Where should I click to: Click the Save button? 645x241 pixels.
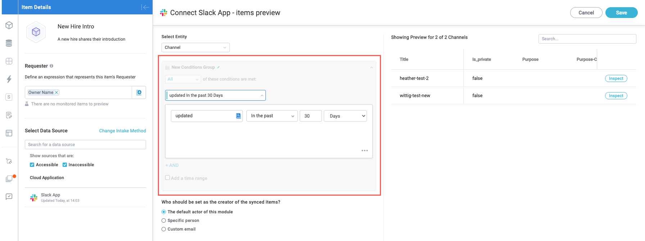[621, 13]
